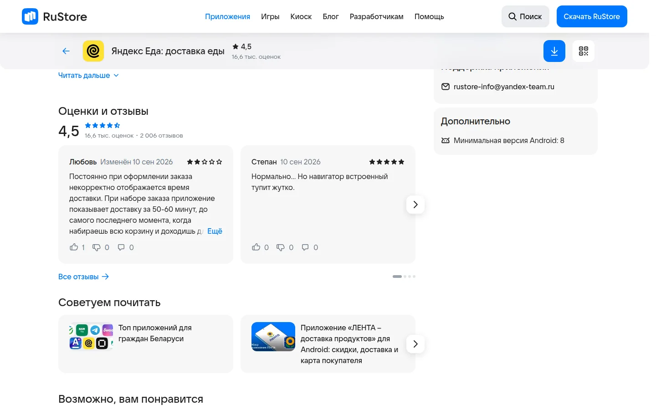Dislike Степан's review with thumbs down
Screen dimensions: 656x410
(281, 247)
